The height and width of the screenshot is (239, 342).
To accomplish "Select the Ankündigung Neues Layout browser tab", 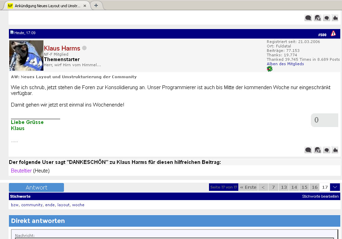I will click(48, 6).
